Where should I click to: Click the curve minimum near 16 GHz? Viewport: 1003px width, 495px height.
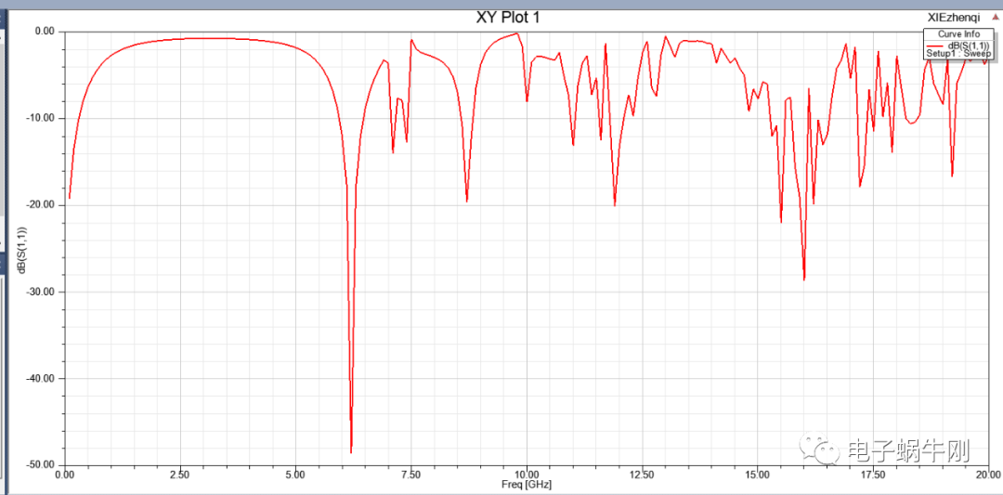(804, 279)
